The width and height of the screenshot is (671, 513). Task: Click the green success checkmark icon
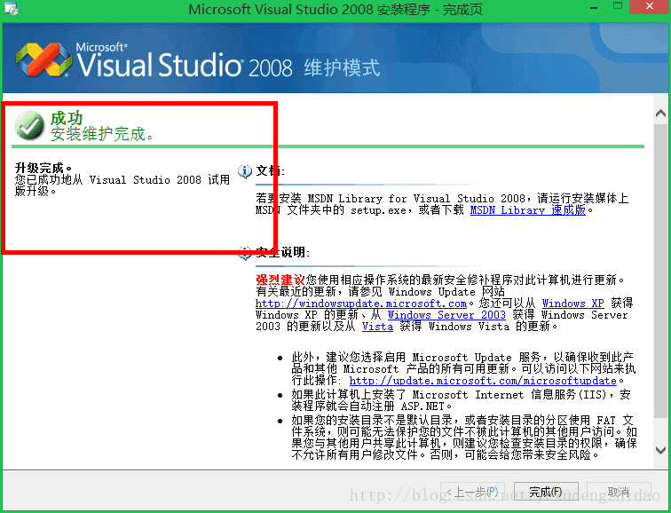(29, 126)
